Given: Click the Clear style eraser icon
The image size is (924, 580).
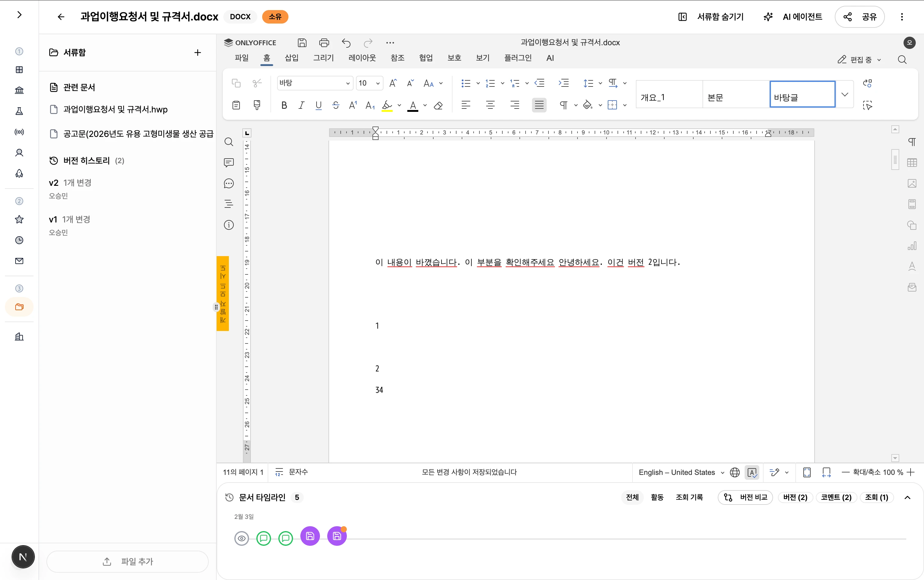Looking at the screenshot, I should coord(438,105).
